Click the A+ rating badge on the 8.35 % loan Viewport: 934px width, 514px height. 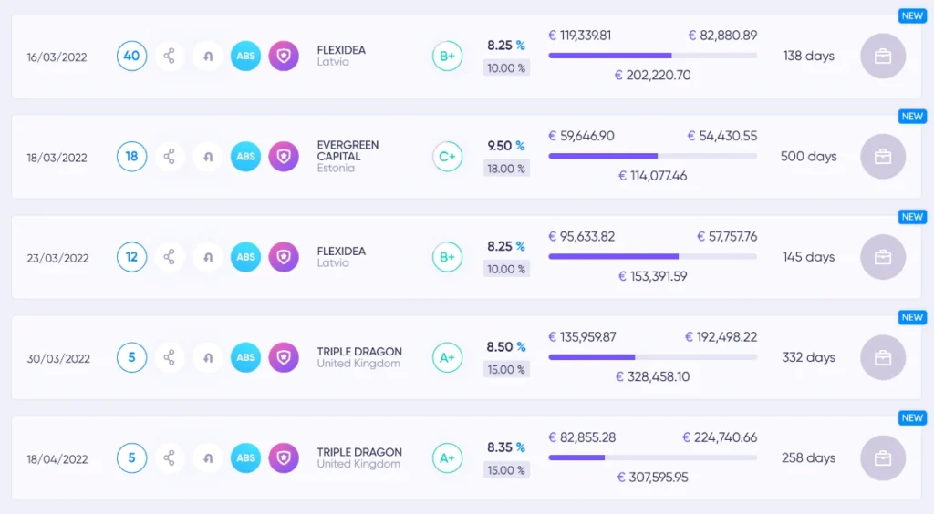click(x=447, y=458)
